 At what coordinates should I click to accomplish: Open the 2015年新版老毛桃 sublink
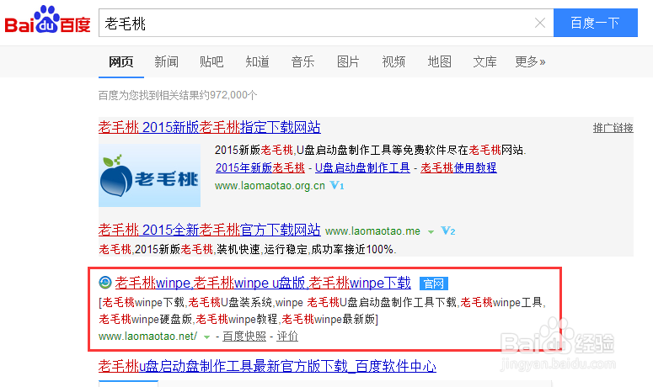point(260,167)
